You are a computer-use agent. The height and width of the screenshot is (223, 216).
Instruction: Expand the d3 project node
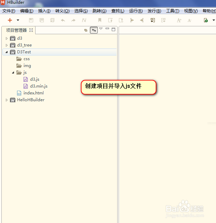point(6,38)
